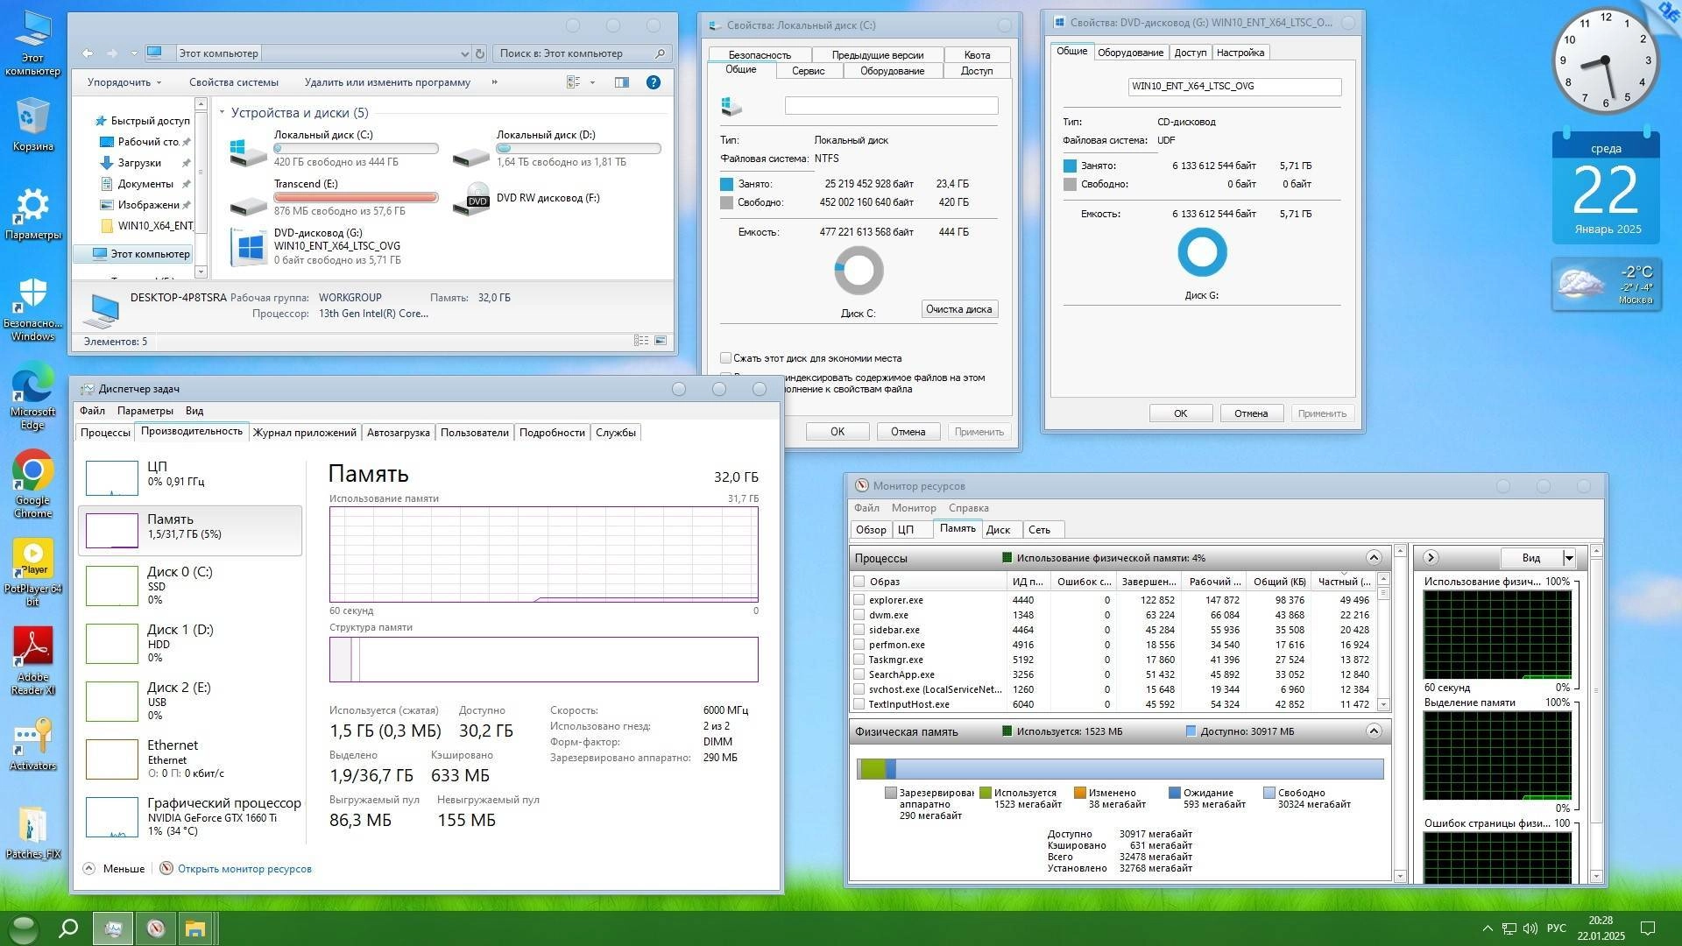Image resolution: width=1682 pixels, height=946 pixels.
Task: Switch to the Сервис tab in disk properties
Action: pos(809,71)
